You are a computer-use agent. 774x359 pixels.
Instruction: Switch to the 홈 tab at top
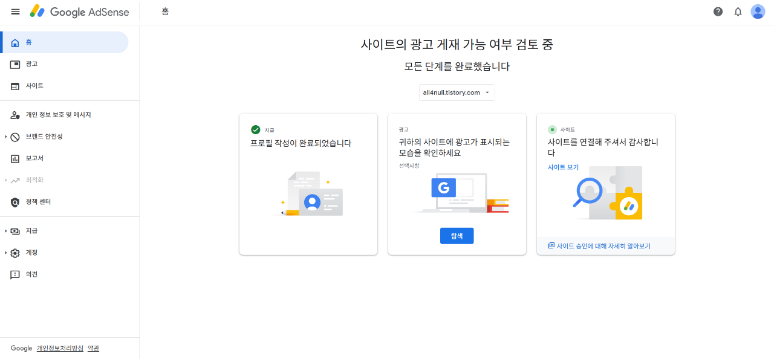(x=165, y=11)
